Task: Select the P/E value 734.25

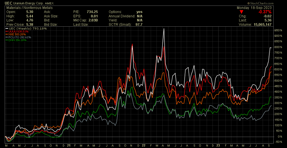Action: (x=92, y=12)
